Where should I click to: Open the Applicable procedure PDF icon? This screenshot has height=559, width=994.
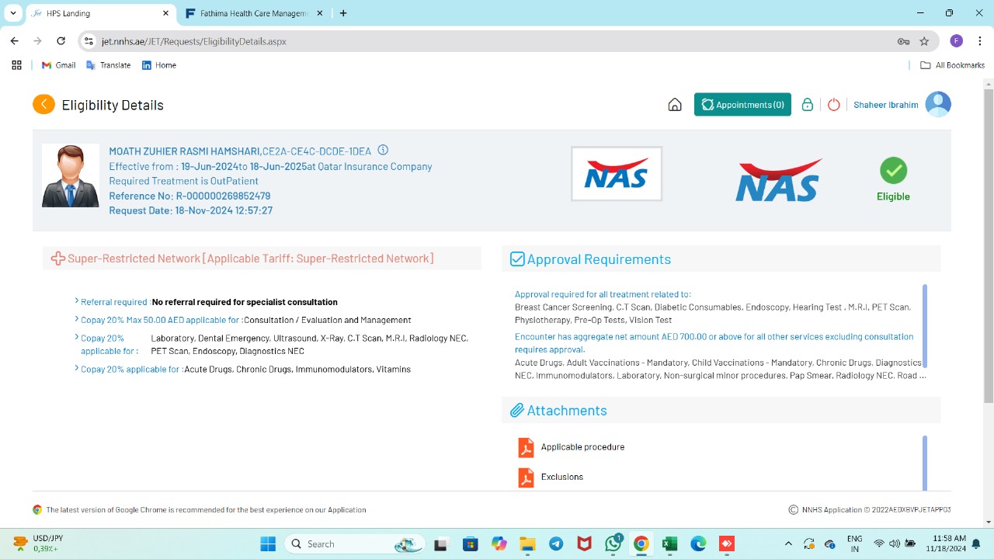tap(526, 447)
